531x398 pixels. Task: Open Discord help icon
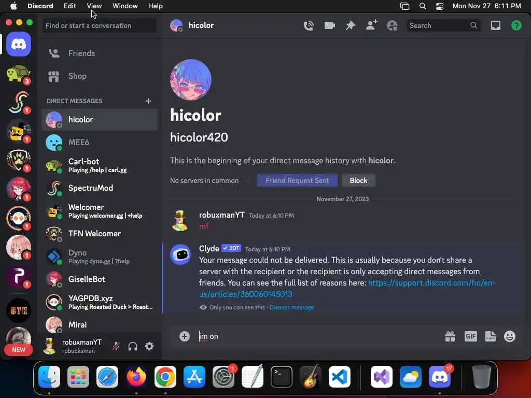coord(516,25)
